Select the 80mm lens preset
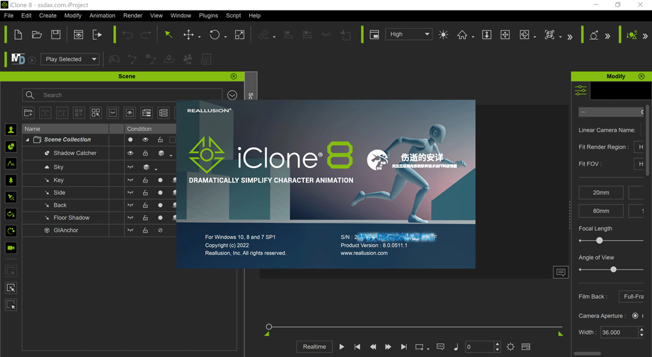 [601, 210]
